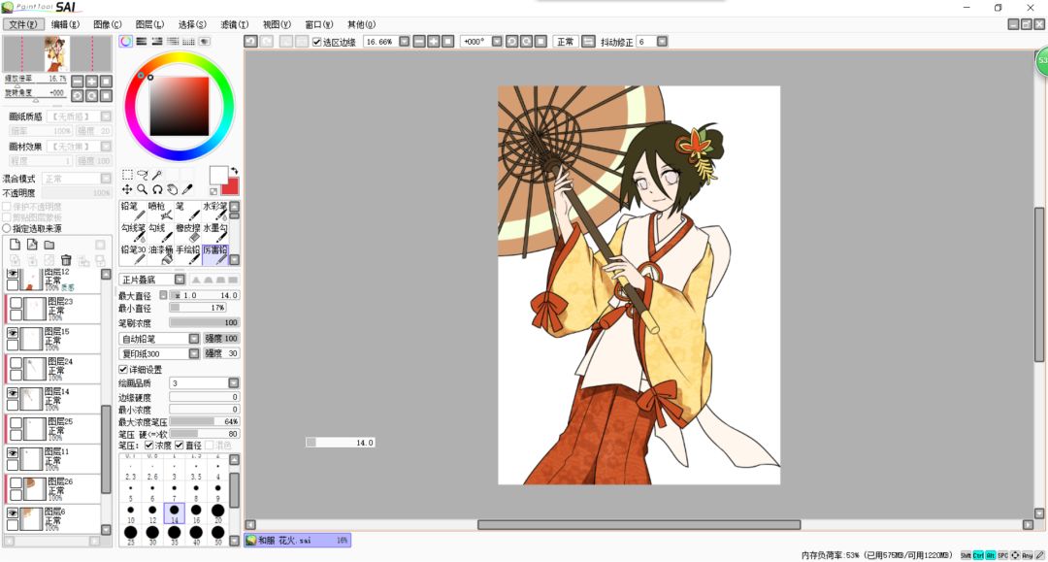Show the RGB slider panel
The image size is (1048, 562).
(141, 42)
